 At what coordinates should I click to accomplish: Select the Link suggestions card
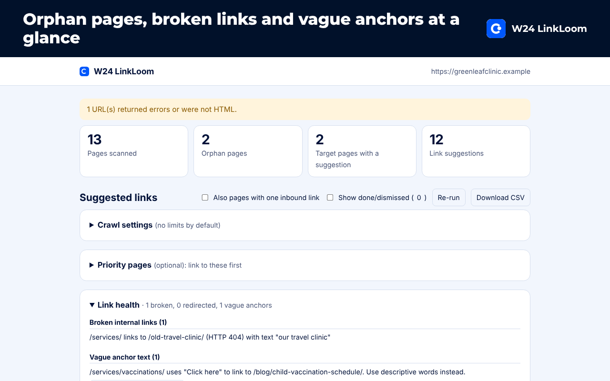476,151
